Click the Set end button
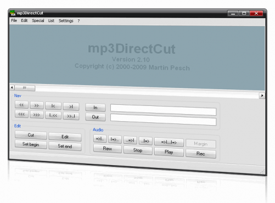The image size is (275, 203). click(65, 146)
